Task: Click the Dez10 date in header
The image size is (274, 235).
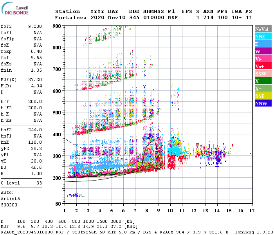Action: pos(117,18)
